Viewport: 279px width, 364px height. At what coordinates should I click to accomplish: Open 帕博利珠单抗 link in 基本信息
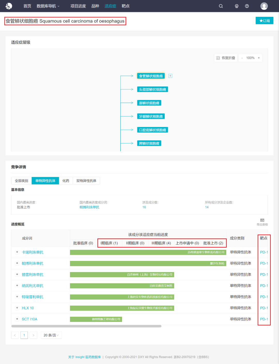pos(89,207)
